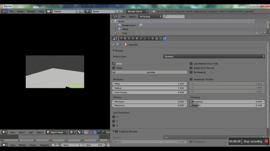Image resolution: width=270 pixels, height=151 pixels.
Task: Collapse the Collision Bounds panel triangle
Action: [x=113, y=131]
